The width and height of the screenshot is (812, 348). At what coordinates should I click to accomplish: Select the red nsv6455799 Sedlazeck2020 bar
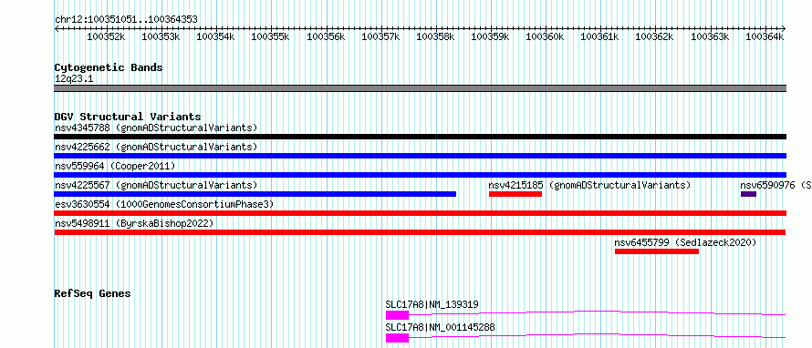(657, 251)
